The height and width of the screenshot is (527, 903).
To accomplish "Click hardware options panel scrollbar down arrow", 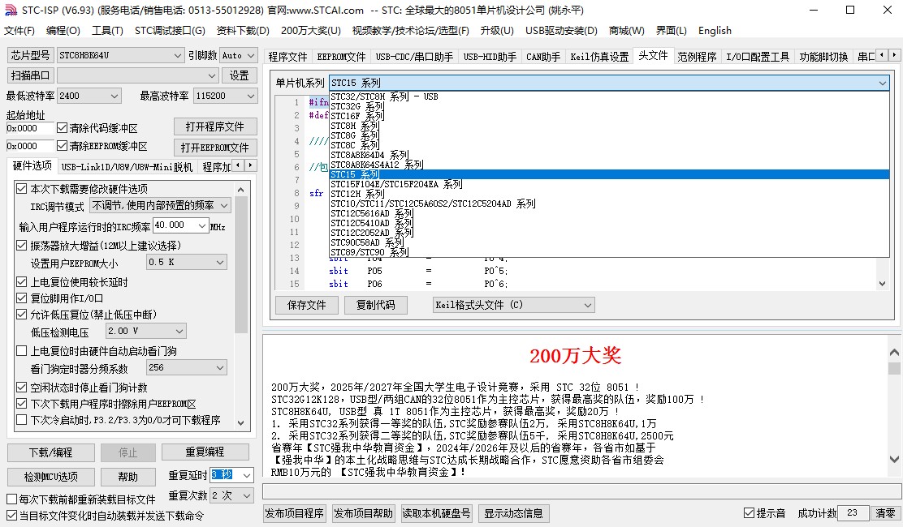I will (240, 422).
